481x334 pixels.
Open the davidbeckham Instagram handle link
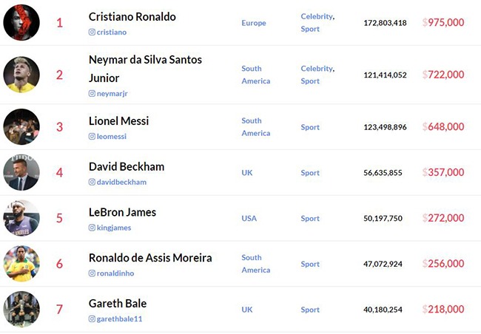point(121,182)
